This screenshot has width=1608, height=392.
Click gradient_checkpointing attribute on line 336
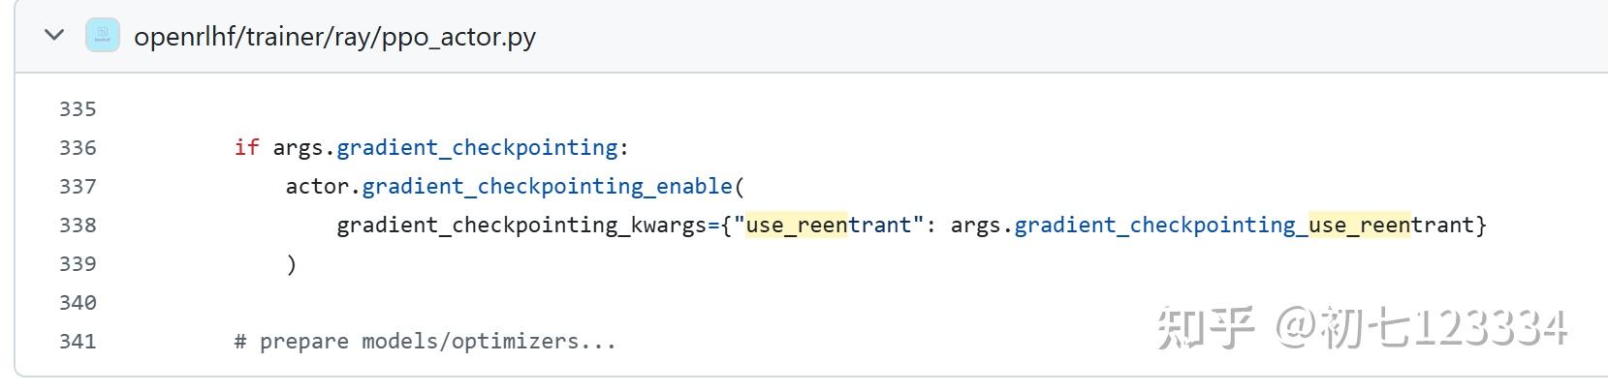[x=477, y=148]
